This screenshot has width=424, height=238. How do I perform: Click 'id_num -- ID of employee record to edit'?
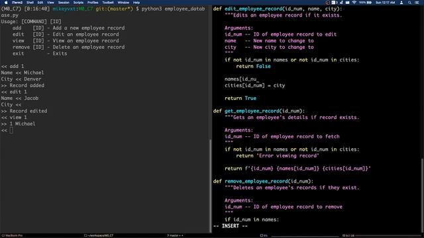coord(280,34)
